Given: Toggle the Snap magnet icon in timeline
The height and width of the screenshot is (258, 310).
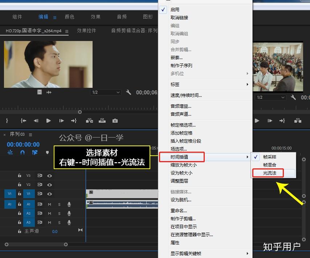Looking at the screenshot, I should pos(23,152).
